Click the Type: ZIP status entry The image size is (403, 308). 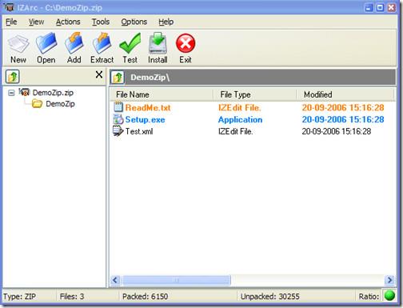(19, 296)
